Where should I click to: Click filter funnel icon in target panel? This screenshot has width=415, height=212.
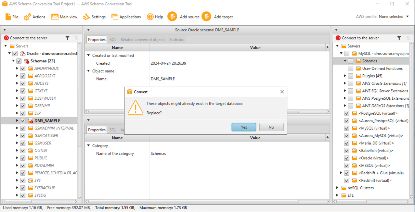[x=399, y=38]
